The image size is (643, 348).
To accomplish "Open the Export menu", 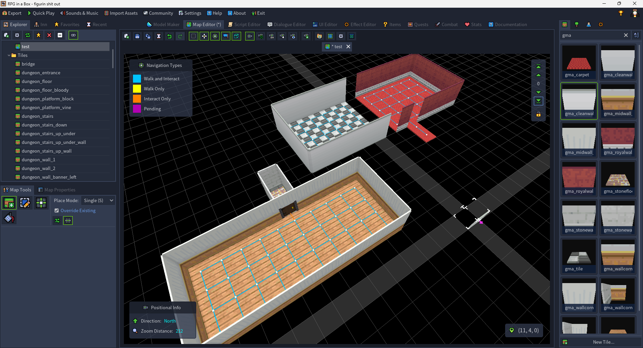I will (12, 13).
